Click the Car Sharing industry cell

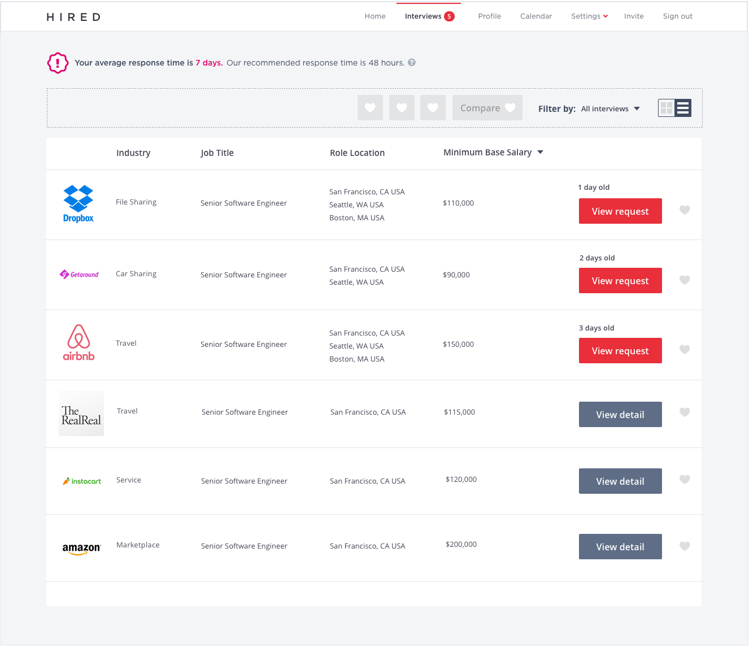[x=136, y=274]
